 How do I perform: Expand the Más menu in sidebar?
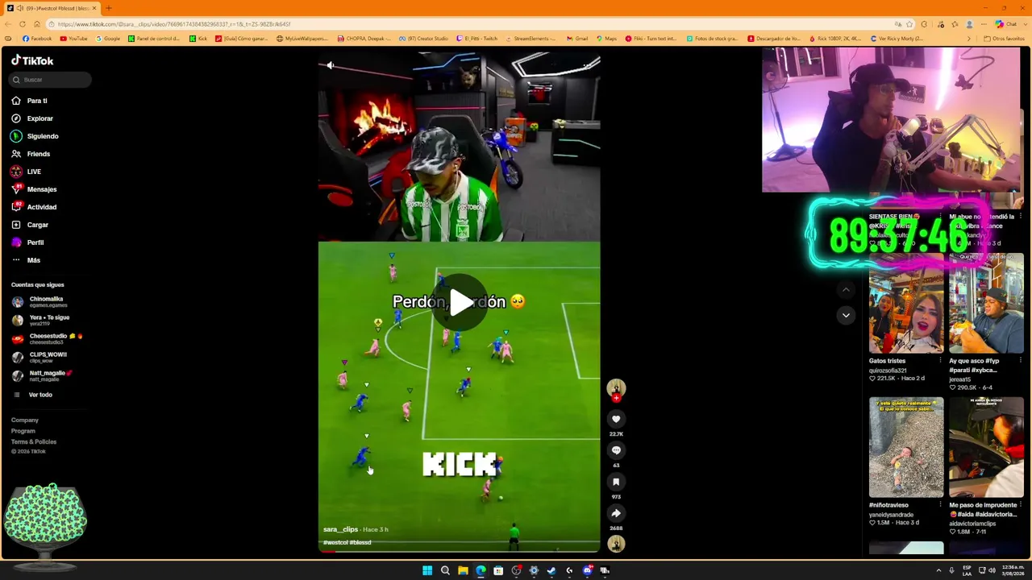[x=26, y=260]
